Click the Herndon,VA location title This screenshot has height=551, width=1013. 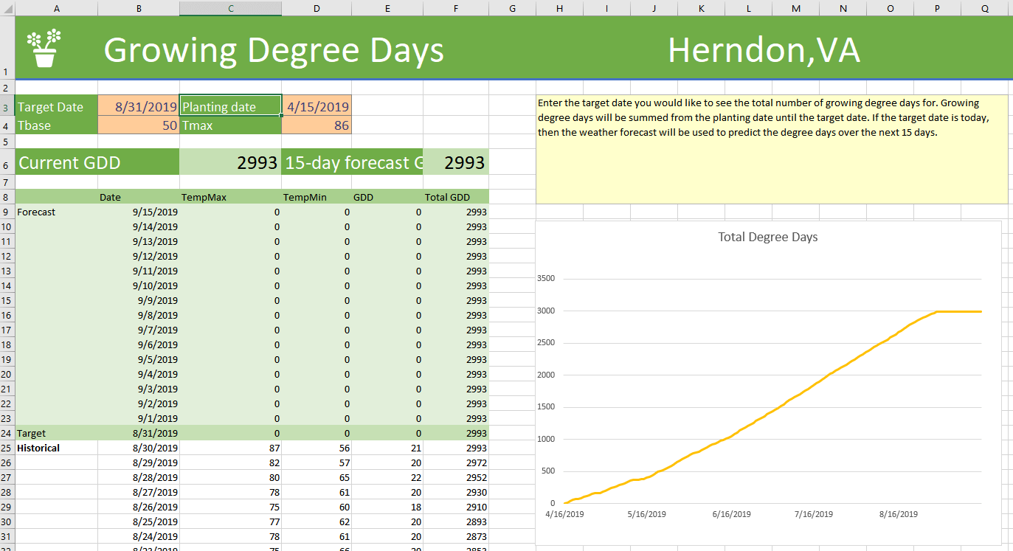763,50
